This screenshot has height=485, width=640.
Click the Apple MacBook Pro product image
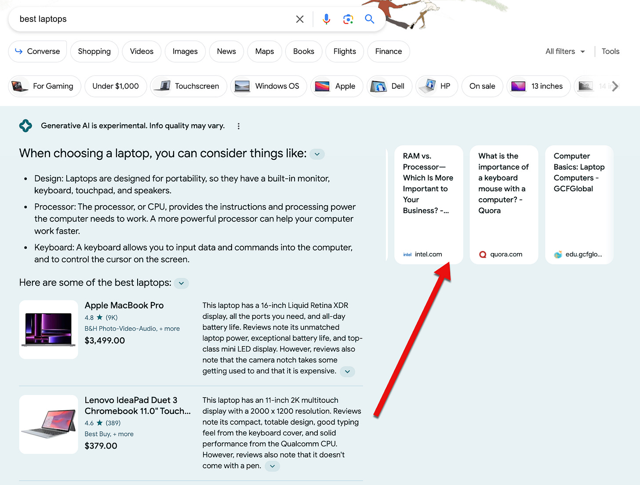tap(48, 329)
